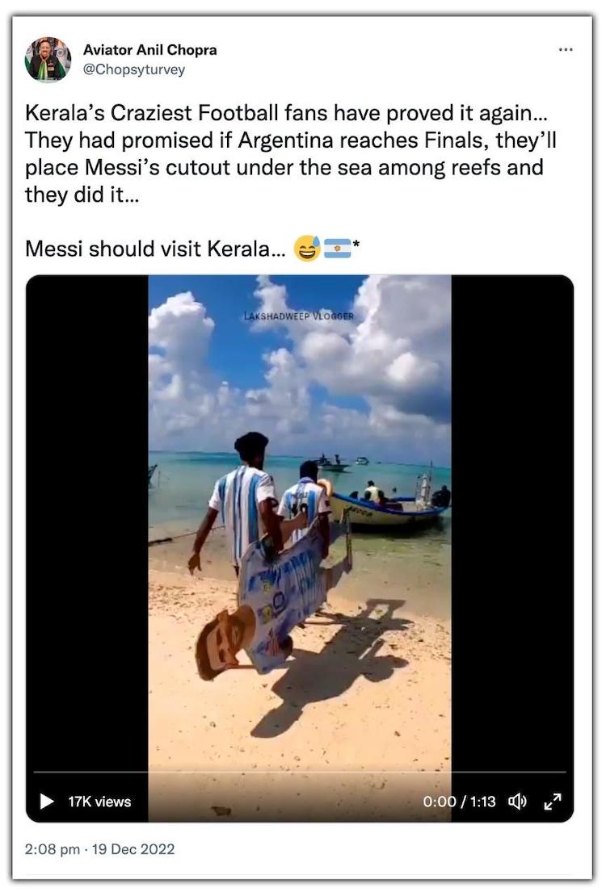Click the 0:00 / 1:13 time display
Viewport: 606px width, 896px height.
coord(459,802)
